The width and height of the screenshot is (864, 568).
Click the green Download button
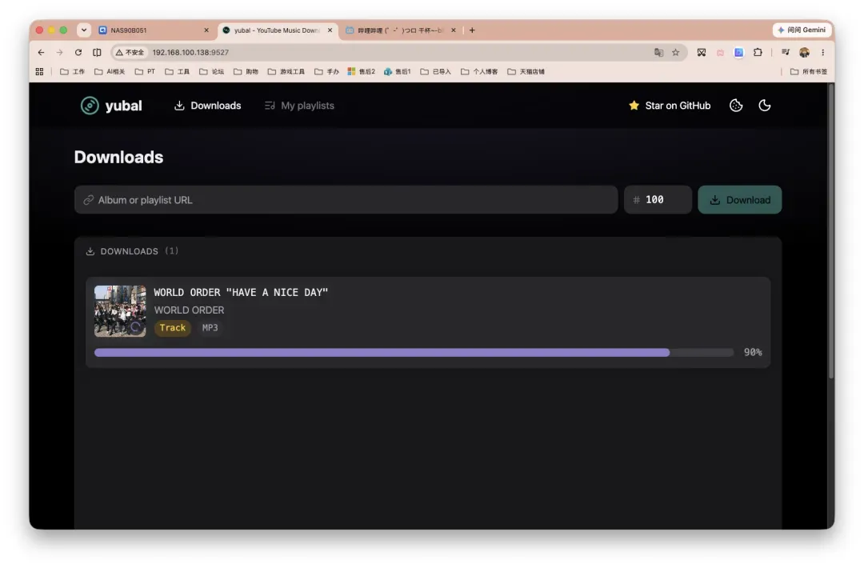739,199
